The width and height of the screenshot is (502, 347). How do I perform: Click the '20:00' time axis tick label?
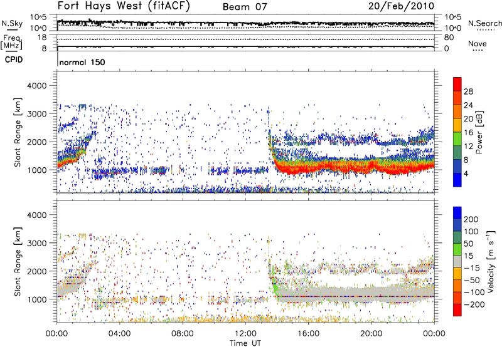(x=371, y=334)
